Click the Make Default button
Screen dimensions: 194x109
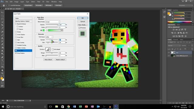48,60
